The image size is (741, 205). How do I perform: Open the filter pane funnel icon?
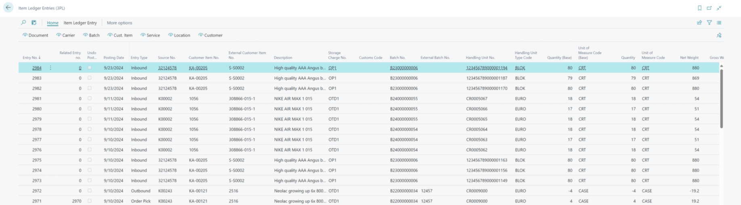pyautogui.click(x=709, y=23)
